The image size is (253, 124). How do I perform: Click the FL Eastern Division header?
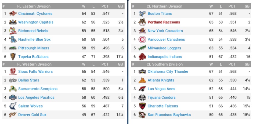34,6
